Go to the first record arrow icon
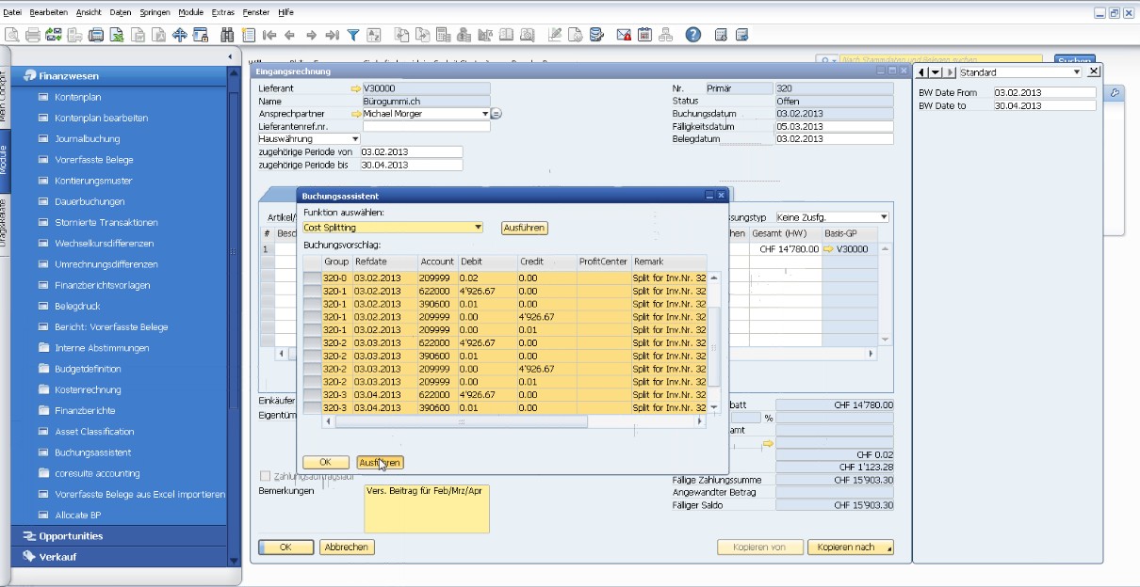 pyautogui.click(x=269, y=36)
